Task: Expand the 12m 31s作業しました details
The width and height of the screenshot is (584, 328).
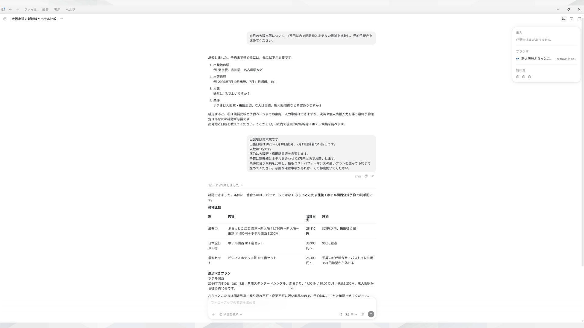Action: tap(225, 185)
